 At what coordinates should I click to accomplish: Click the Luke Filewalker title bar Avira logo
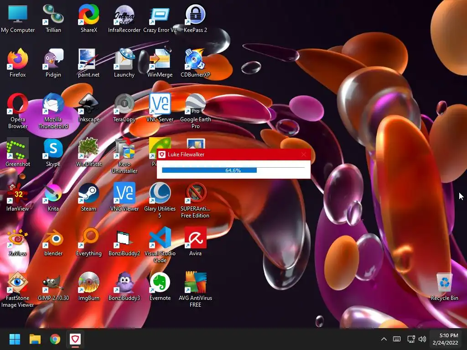[162, 154]
